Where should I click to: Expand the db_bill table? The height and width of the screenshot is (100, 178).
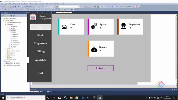click(x=7, y=28)
